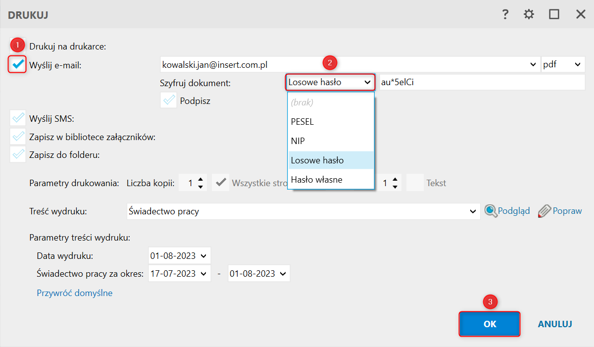Click the Popraw text link
Screen dimensions: 594x347
[567, 211]
